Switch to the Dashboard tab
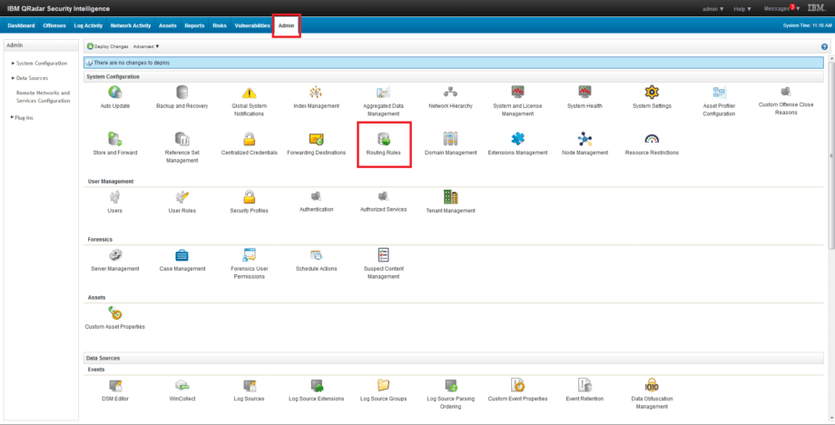 [21, 25]
